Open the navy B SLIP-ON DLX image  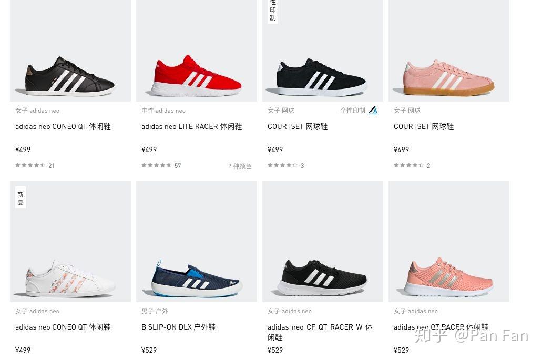[x=197, y=242]
